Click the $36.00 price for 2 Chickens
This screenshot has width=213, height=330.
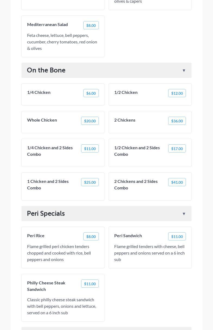[x=177, y=121]
